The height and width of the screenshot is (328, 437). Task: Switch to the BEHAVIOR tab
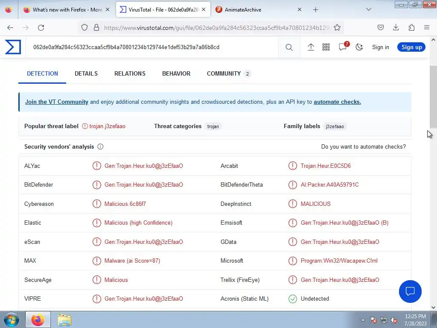[x=176, y=73]
